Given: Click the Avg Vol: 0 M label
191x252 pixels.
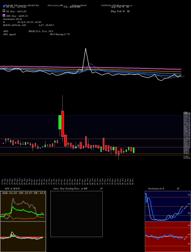Looking at the screenshot, I should coord(120,7).
